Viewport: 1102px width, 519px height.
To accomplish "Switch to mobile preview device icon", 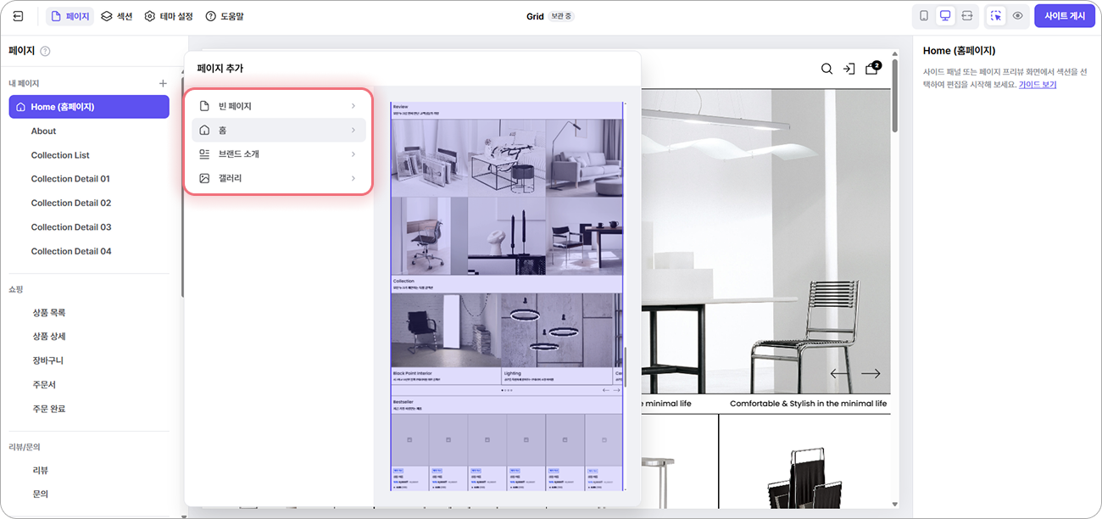I will (924, 16).
